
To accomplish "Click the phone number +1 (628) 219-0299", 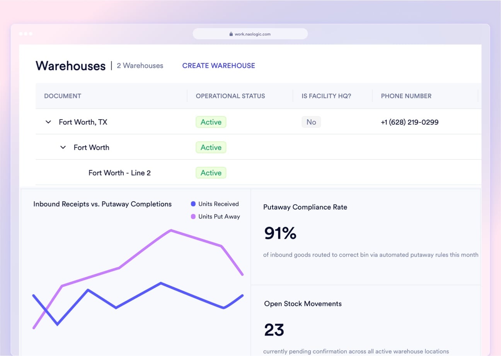I will point(409,122).
